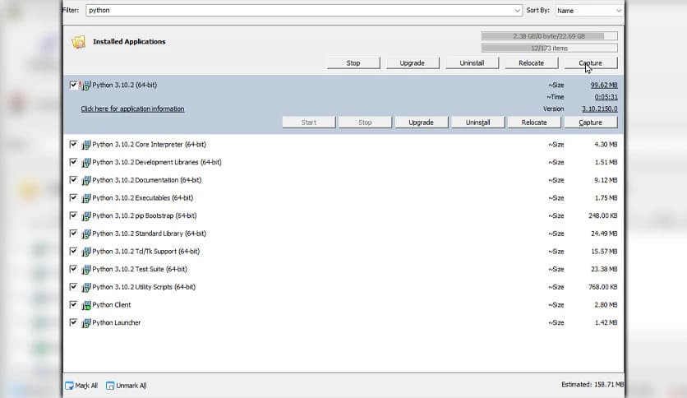The image size is (687, 398).
Task: Select the Python Client row text
Action: click(x=111, y=304)
